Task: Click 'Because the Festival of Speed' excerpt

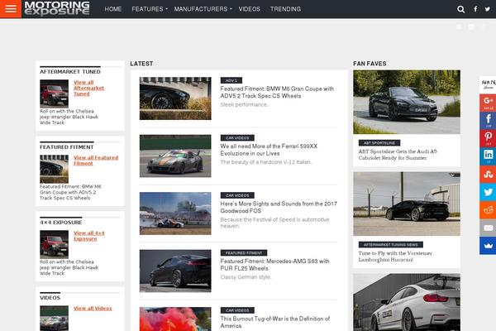Action: [x=275, y=223]
